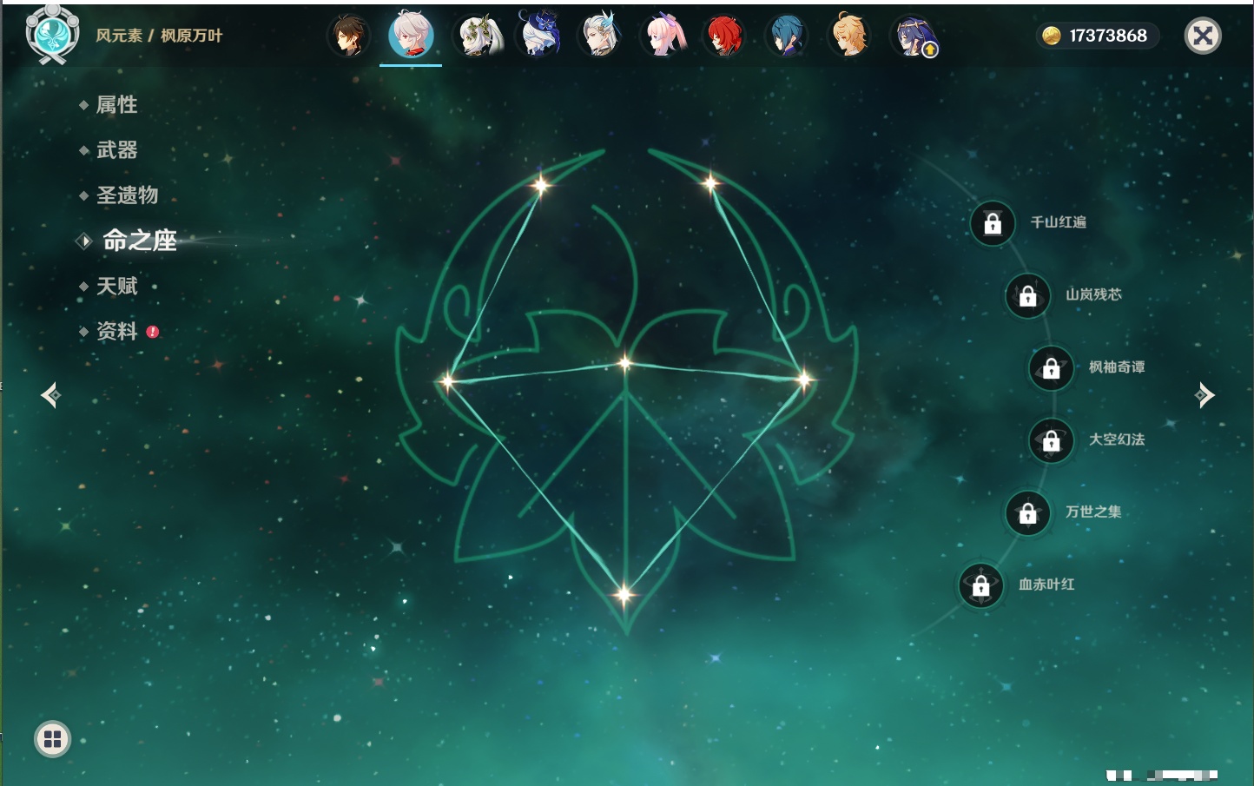Open the locked 大空幻法 constellation node
Screen dimensions: 1254x786
[x=1052, y=441]
